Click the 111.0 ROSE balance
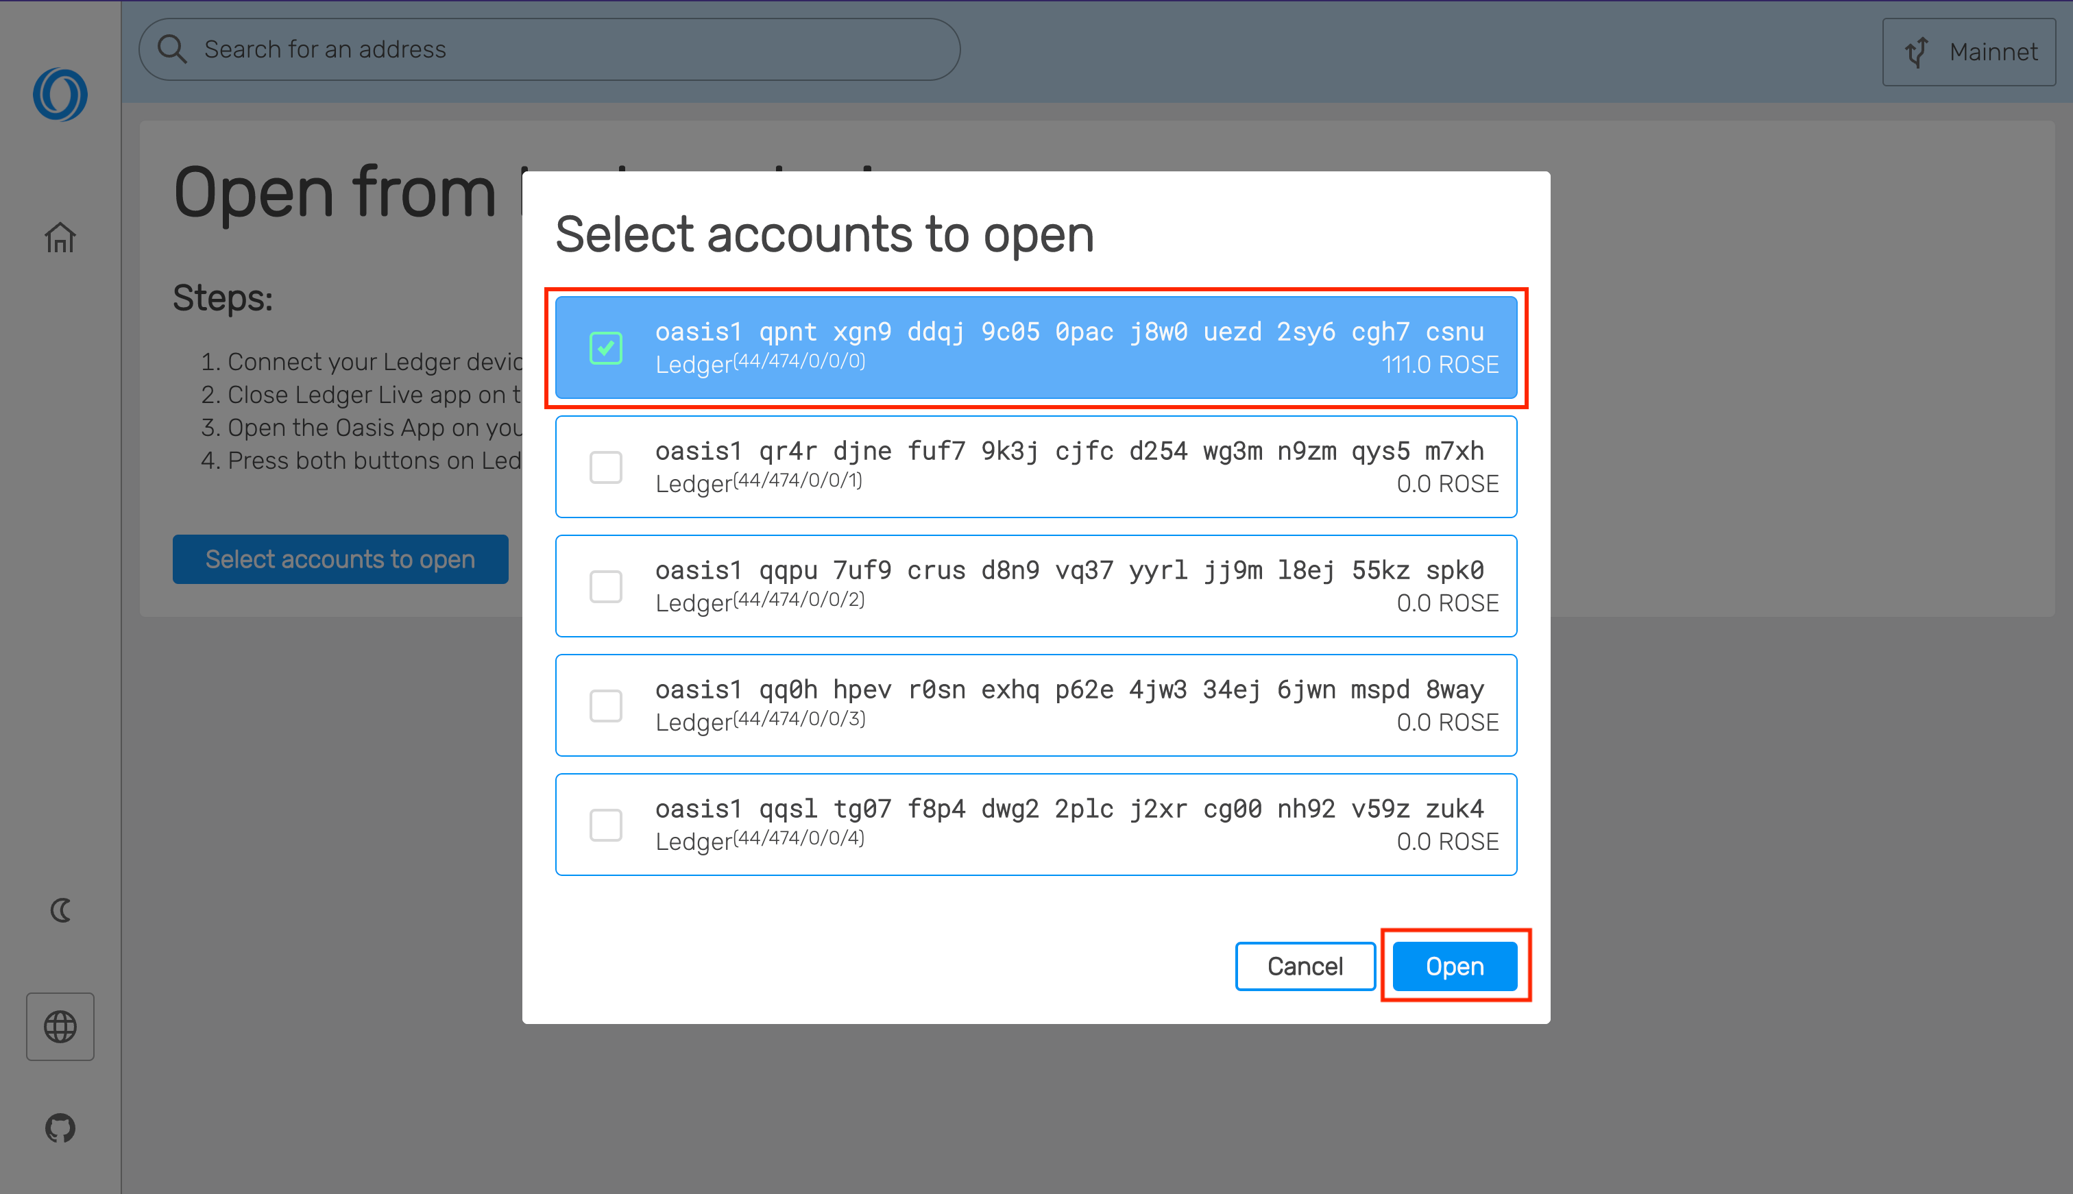 (1440, 365)
